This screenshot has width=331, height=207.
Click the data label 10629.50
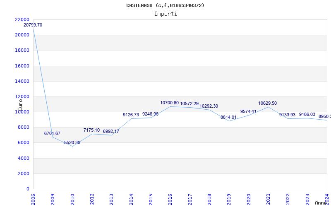pos(267,103)
